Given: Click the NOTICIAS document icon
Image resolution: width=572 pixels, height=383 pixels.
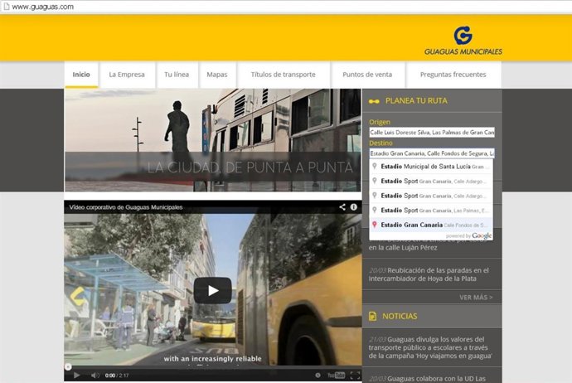Looking at the screenshot, I should (x=372, y=316).
